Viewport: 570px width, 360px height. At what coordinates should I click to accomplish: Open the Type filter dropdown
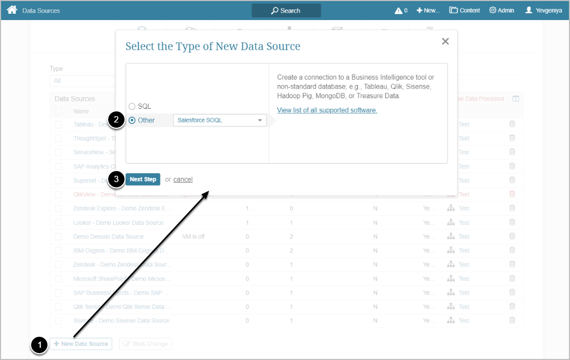[82, 81]
